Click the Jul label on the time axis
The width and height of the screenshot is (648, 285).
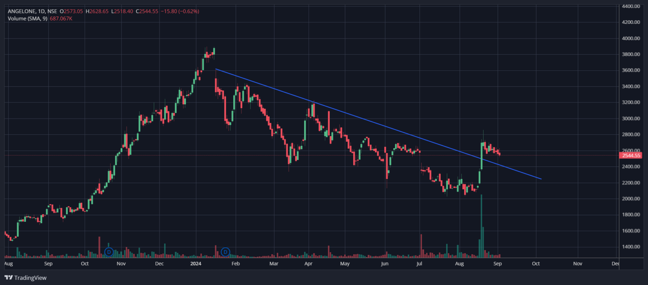coord(419,264)
